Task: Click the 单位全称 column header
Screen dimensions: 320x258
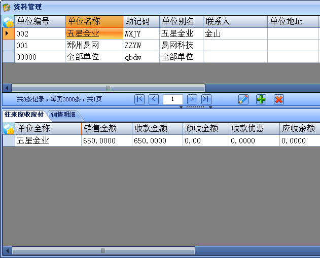Action: click(x=48, y=128)
